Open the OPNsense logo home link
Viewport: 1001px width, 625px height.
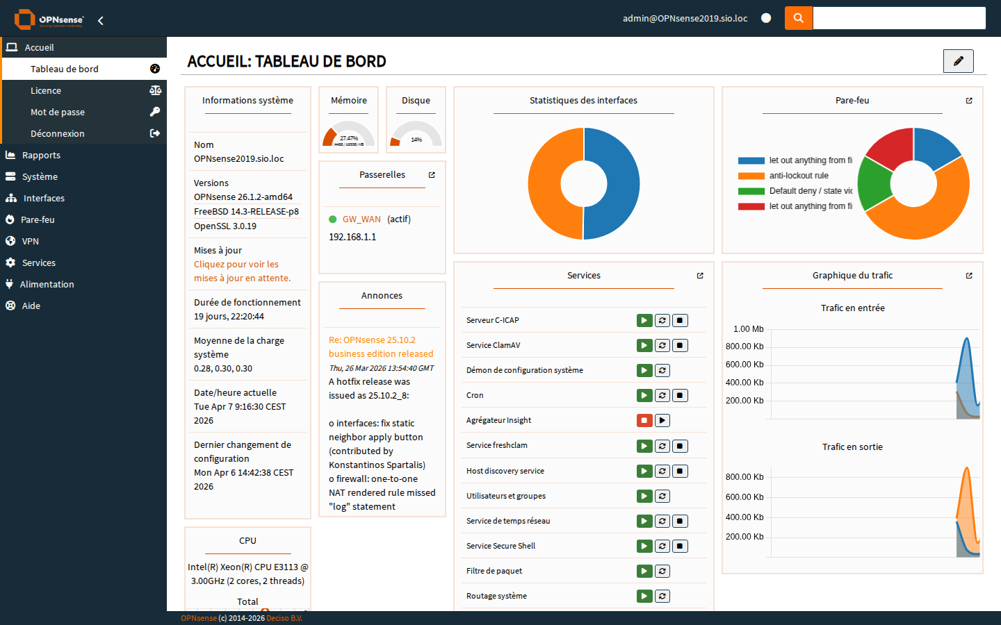49,19
